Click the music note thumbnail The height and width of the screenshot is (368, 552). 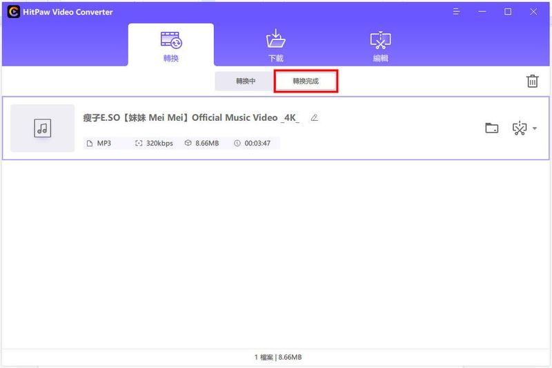click(43, 128)
